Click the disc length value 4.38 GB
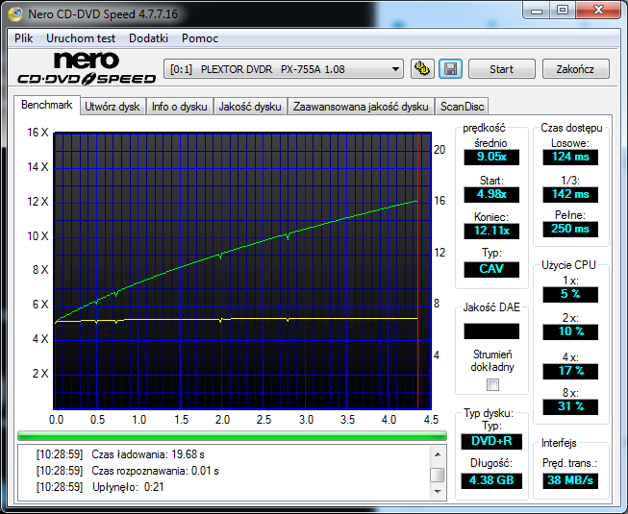The height and width of the screenshot is (514, 628). [x=491, y=480]
